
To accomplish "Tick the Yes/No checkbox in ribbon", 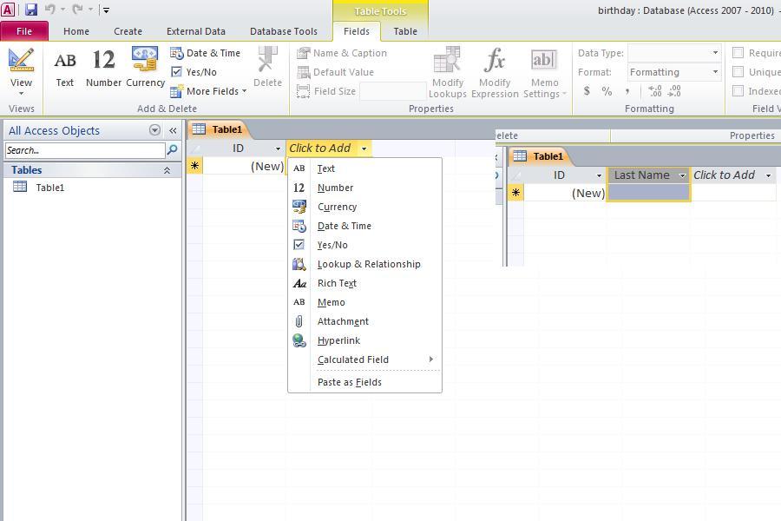I will coord(176,72).
